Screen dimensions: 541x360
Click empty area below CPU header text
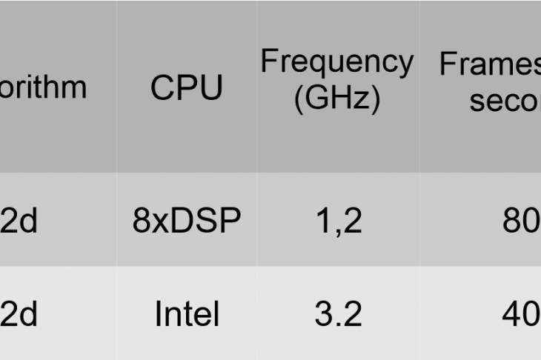(x=187, y=138)
